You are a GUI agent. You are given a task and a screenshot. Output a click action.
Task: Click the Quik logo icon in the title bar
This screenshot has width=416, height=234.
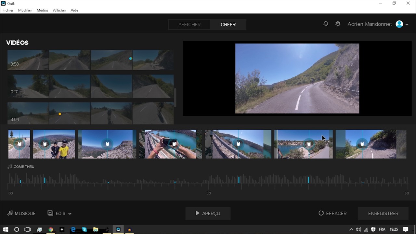[3, 3]
